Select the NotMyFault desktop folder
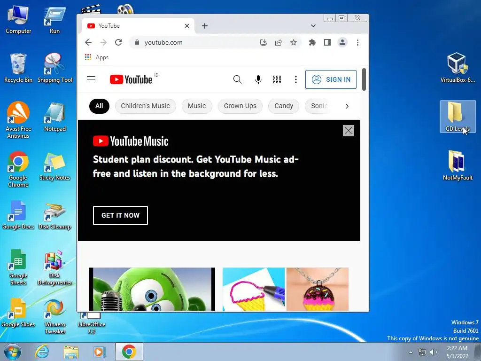481x361 pixels. coord(458,165)
